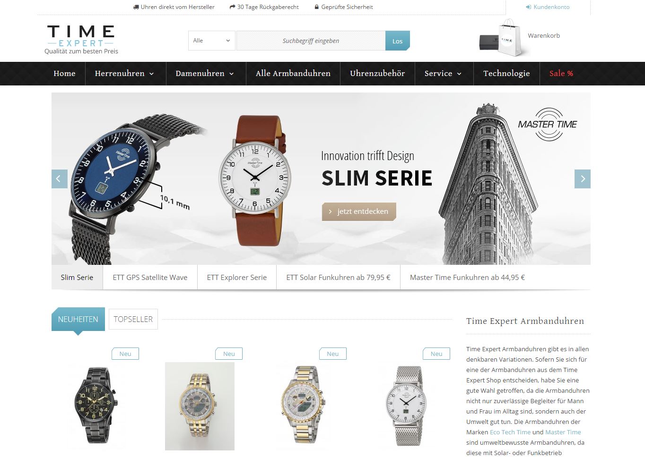
Task: Select the ETT GPS Satellite Wave tab
Action: tap(150, 277)
